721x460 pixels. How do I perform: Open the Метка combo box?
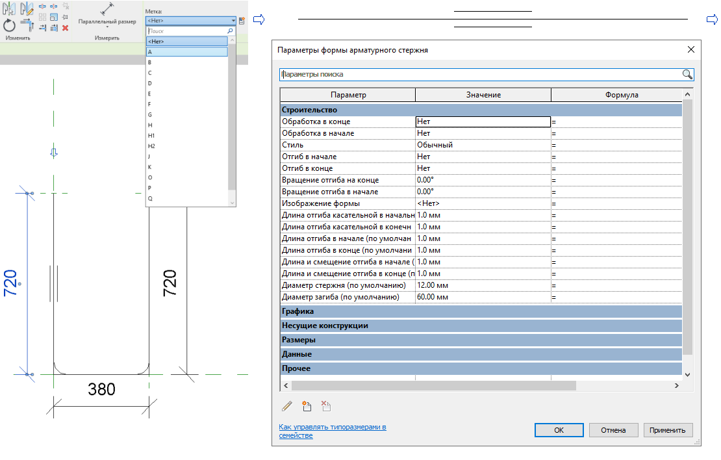[191, 21]
